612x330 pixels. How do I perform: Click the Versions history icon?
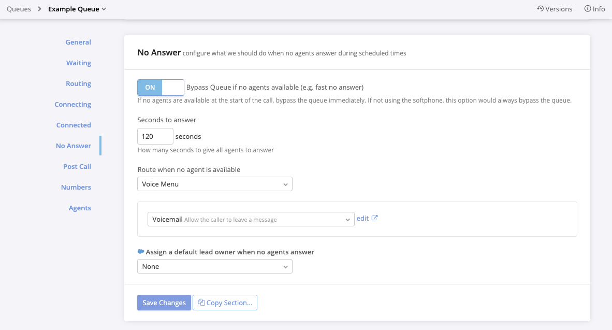[540, 9]
